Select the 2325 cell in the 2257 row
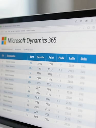 coord(36,117)
